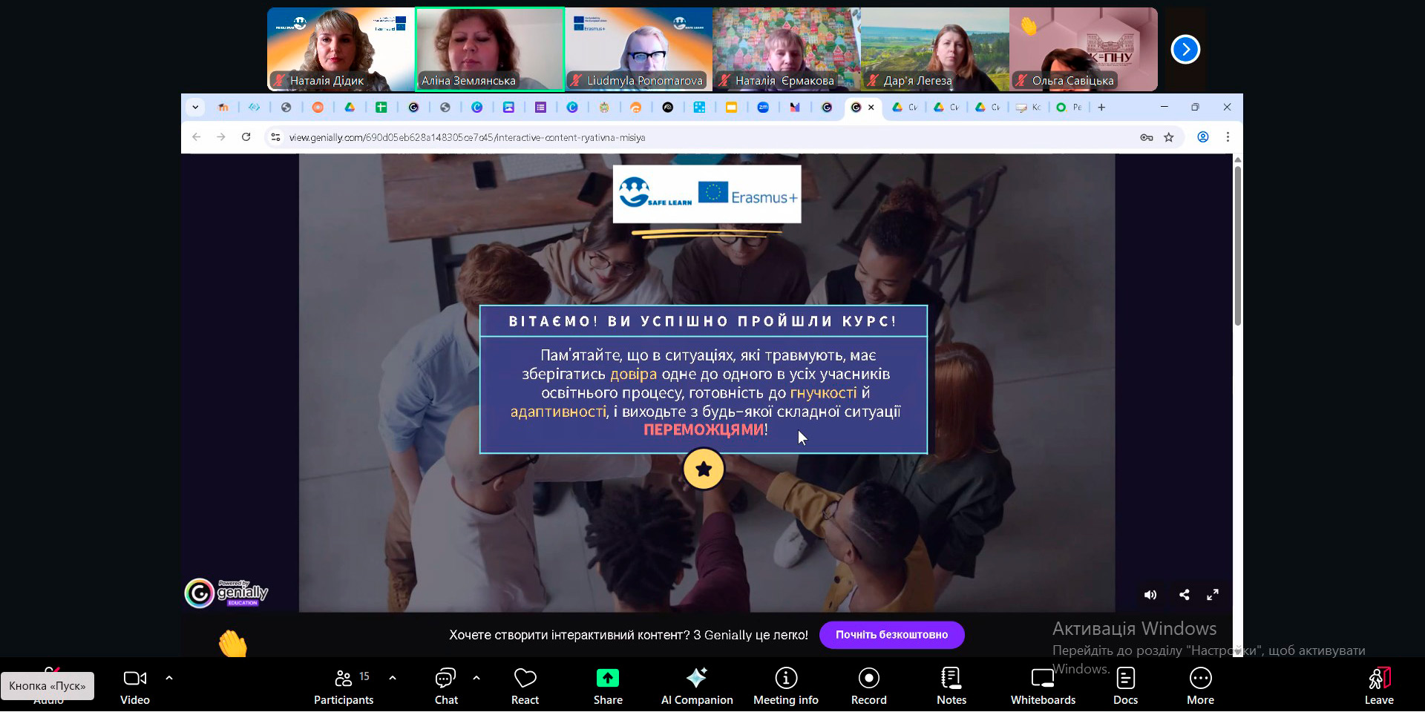This screenshot has height=712, width=1425.
Task: Expand the video options arrow next to Video
Action: [x=169, y=678]
